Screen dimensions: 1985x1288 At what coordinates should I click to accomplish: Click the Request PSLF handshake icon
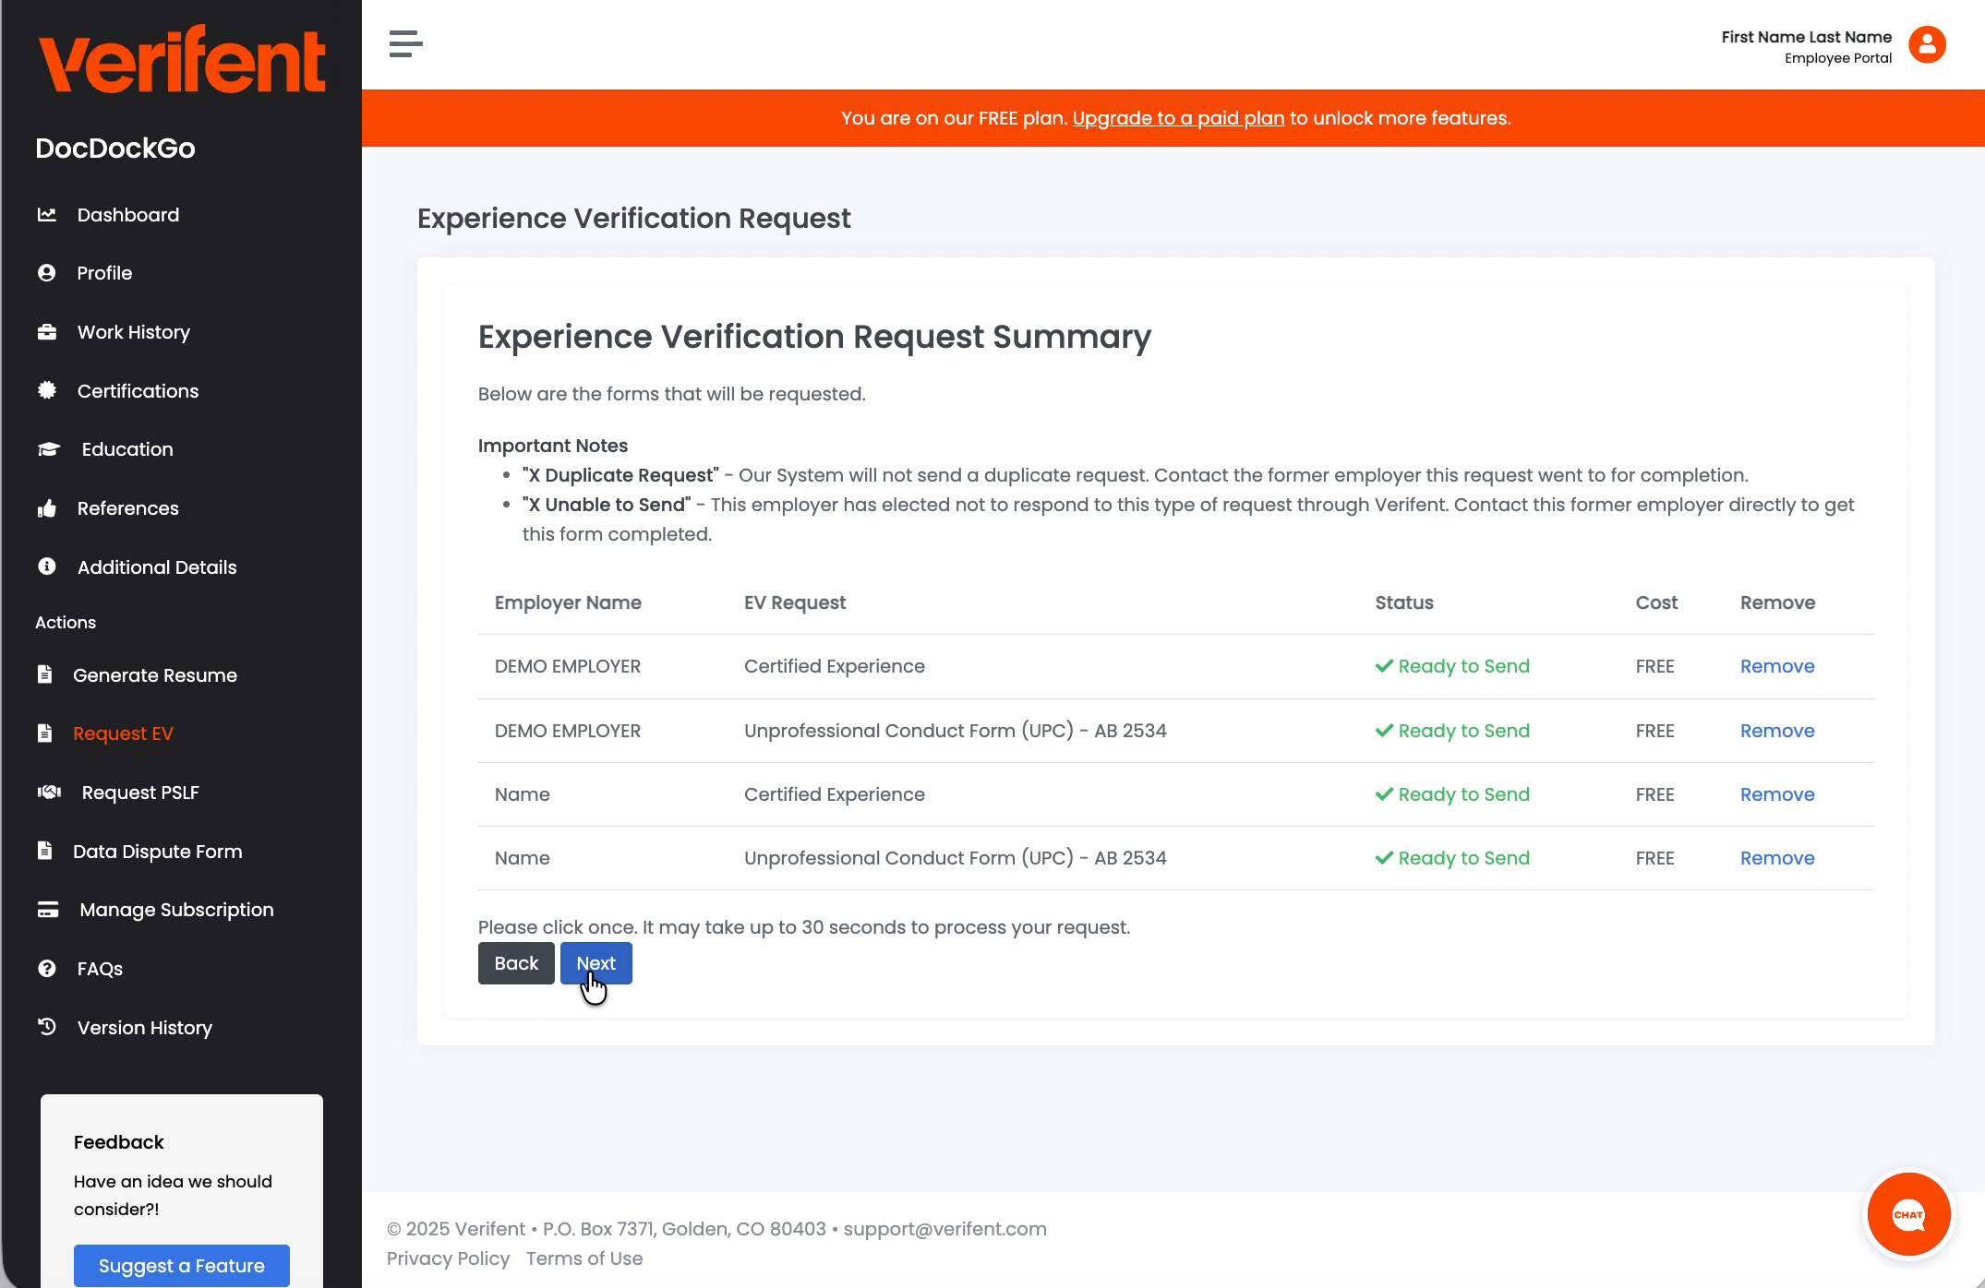click(x=49, y=793)
